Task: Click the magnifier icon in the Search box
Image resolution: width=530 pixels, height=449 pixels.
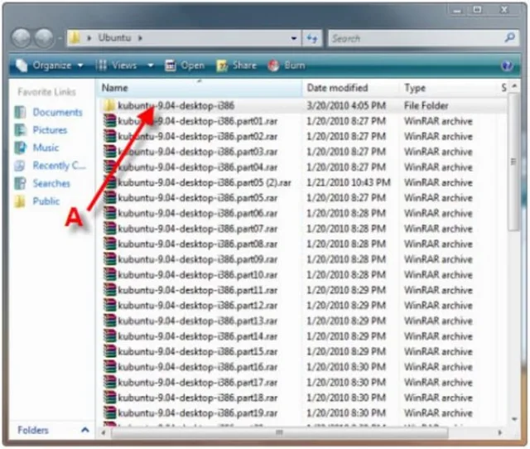Action: coord(510,38)
